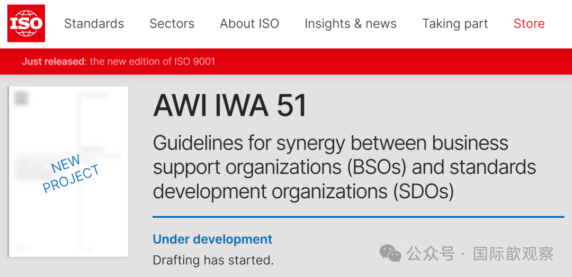The width and height of the screenshot is (572, 277).
Task: Select About ISO in navigation
Action: 249,24
